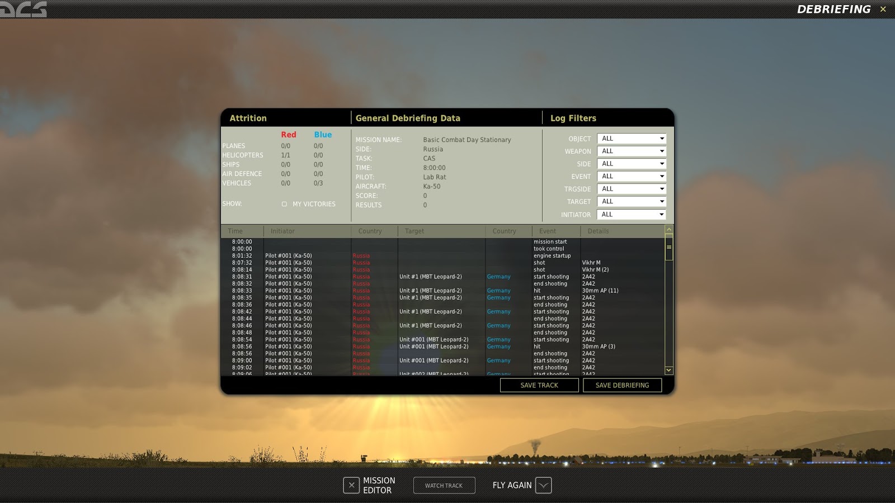895x503 pixels.
Task: Open the EVENT filter dropdown
Action: point(632,176)
